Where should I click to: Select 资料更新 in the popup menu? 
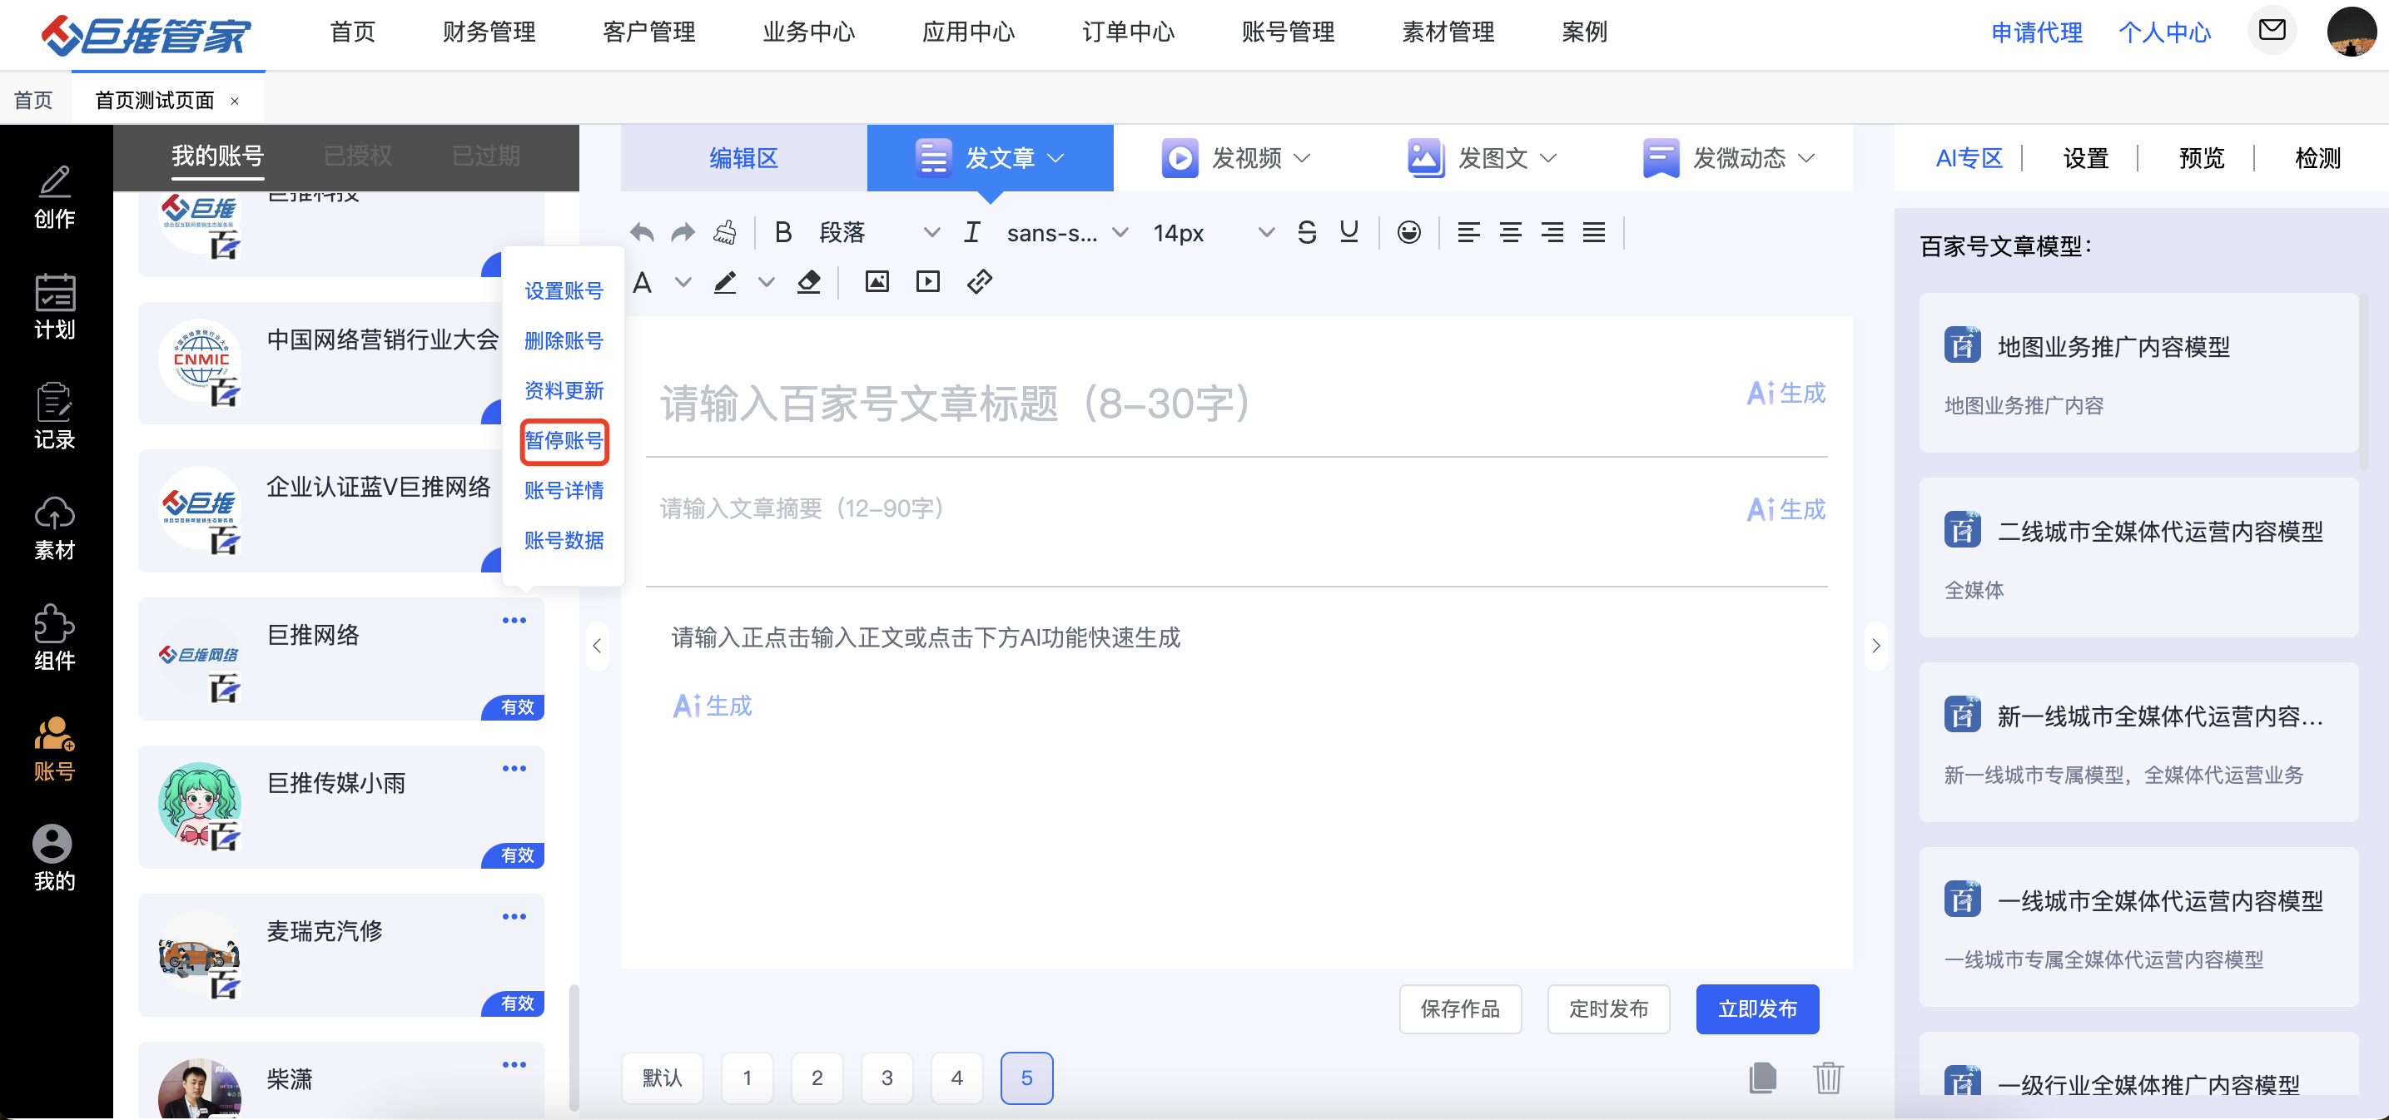tap(564, 390)
